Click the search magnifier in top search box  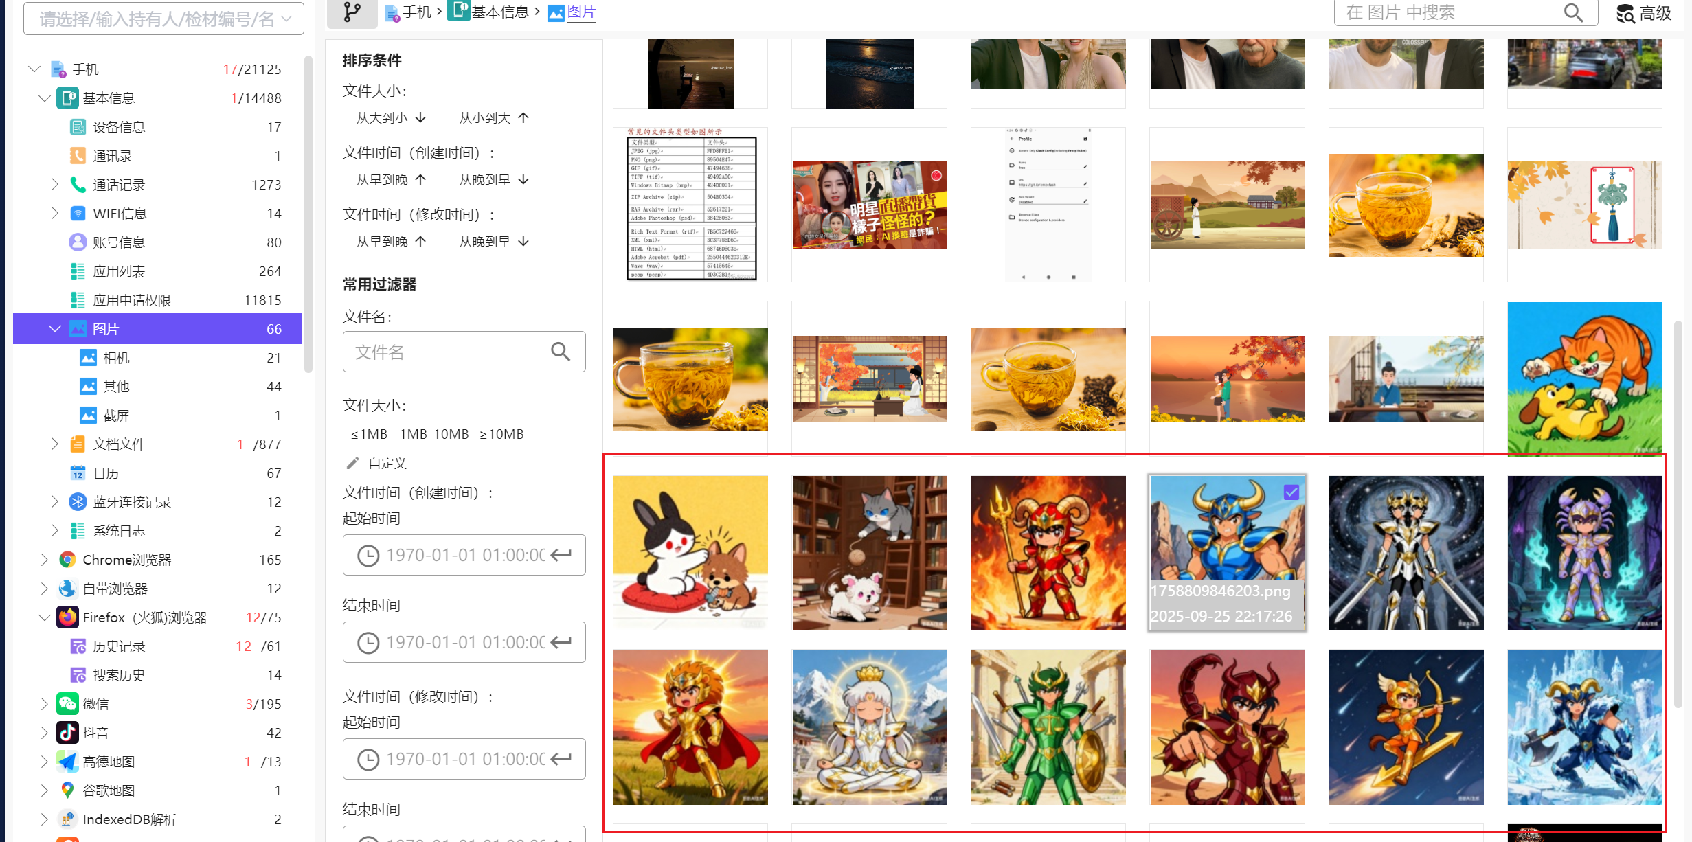coord(1573,12)
